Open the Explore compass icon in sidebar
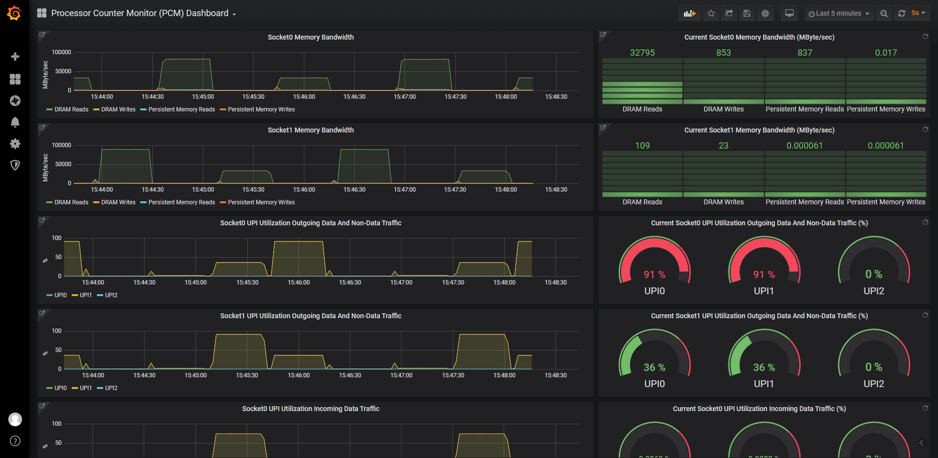Viewport: 938px width, 458px height. click(15, 101)
